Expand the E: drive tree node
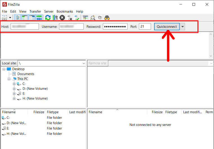Viewport: 214px width, 149px height. point(14,94)
